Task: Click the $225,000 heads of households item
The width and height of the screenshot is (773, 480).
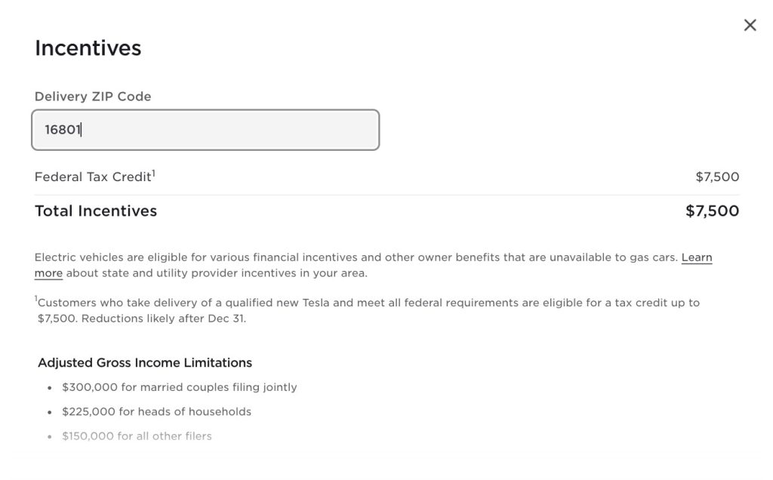Action: click(157, 412)
